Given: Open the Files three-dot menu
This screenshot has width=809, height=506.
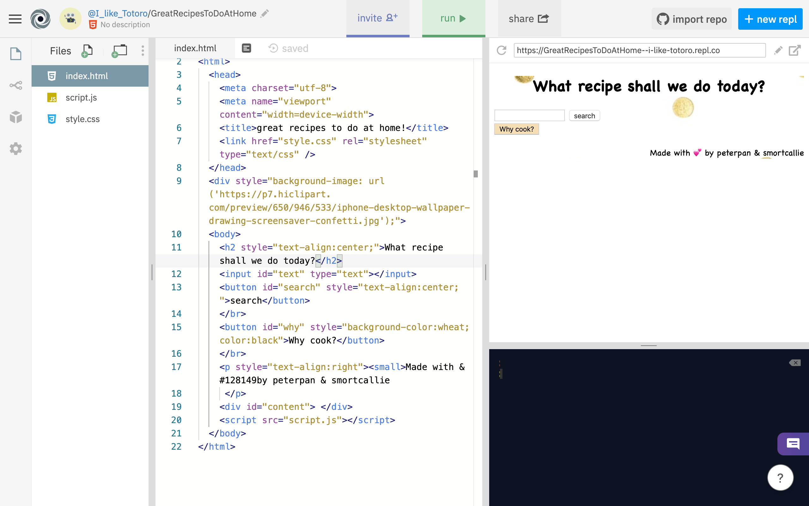Looking at the screenshot, I should 143,51.
